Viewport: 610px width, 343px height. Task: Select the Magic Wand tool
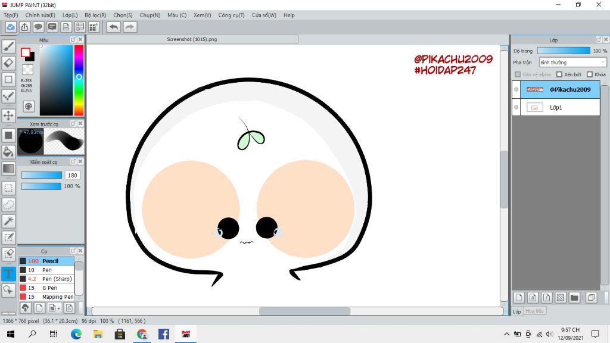tap(8, 221)
